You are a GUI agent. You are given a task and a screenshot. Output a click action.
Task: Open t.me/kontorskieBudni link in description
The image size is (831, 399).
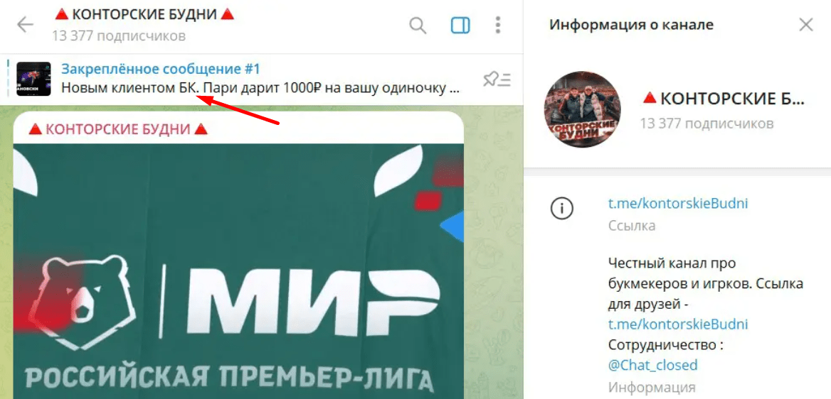pyautogui.click(x=678, y=324)
